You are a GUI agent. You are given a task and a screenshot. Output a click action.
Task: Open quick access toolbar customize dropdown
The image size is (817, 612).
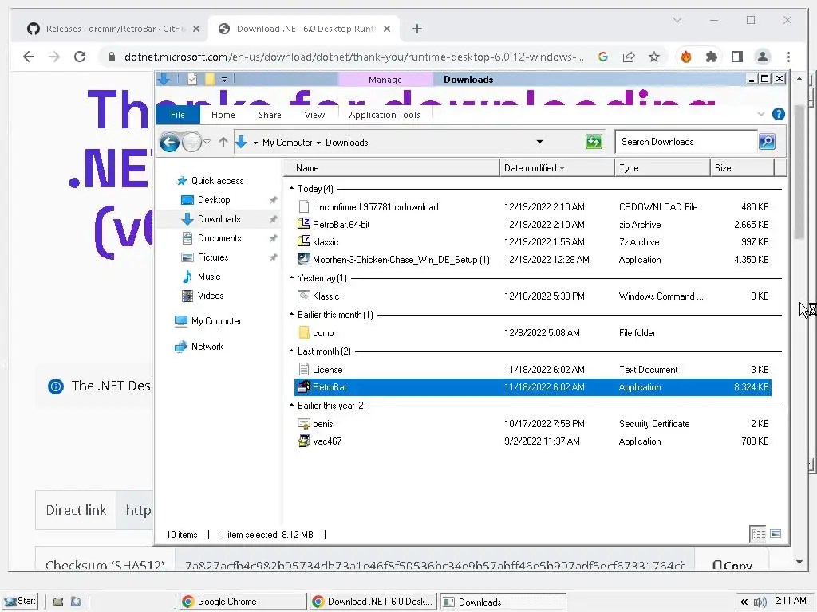point(224,80)
